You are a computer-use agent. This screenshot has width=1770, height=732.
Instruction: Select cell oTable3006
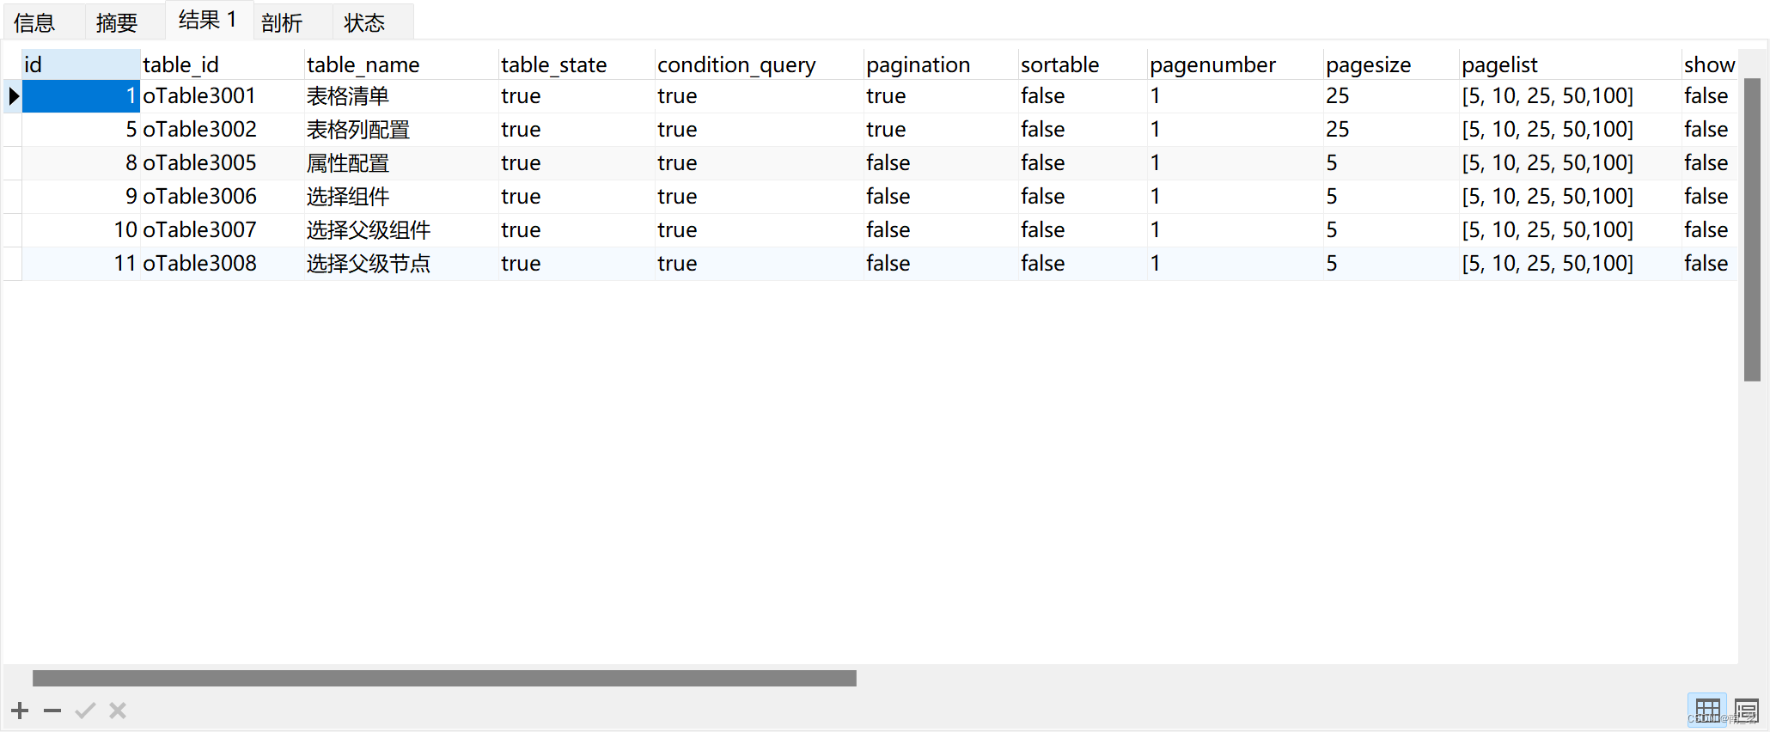[222, 197]
